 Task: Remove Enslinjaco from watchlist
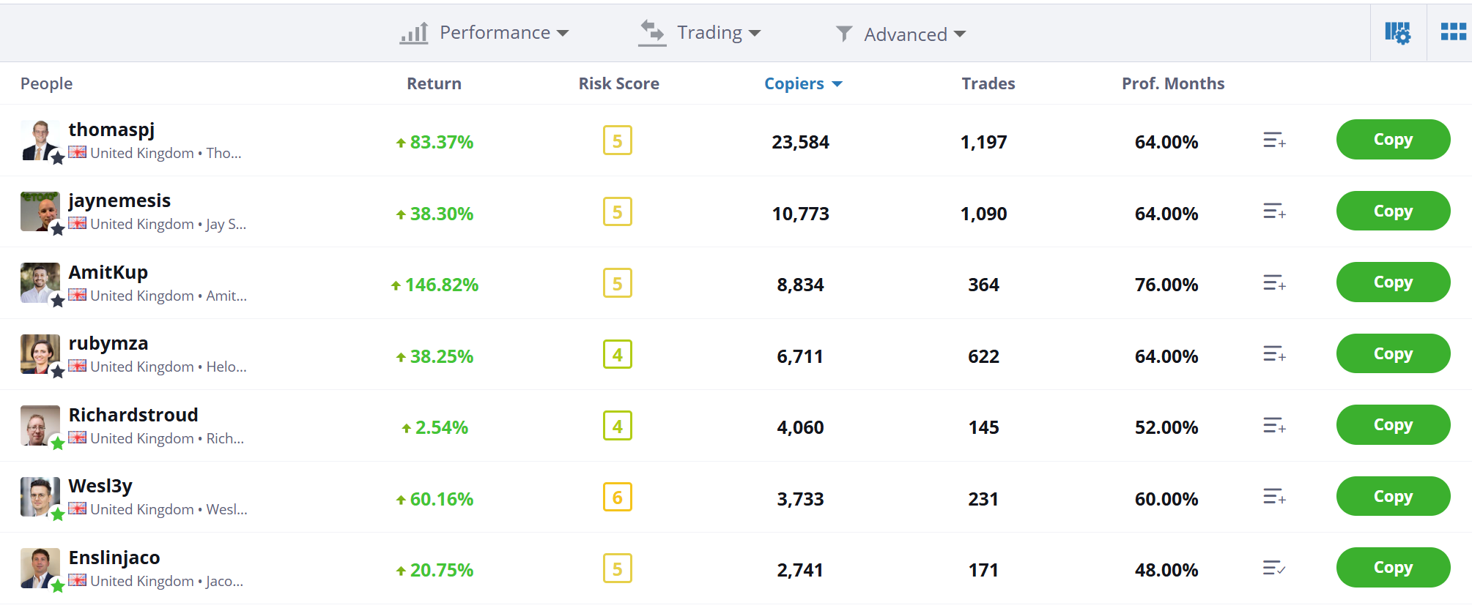[x=1273, y=568]
